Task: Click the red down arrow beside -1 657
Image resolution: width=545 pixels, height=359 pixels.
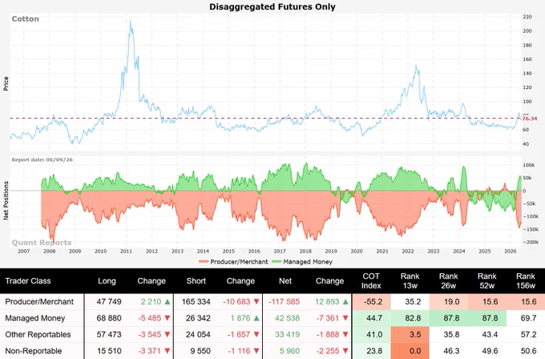Action: 256,335
